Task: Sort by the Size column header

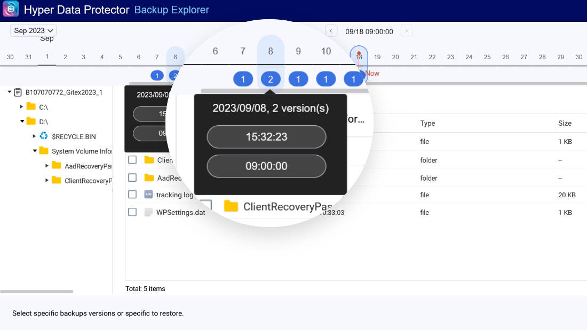Action: point(565,123)
